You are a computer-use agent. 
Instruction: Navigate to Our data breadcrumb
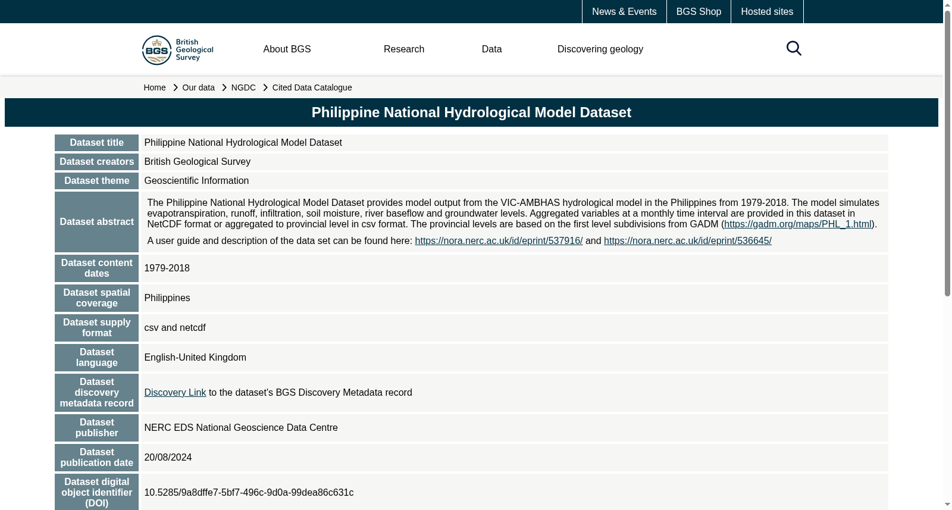click(198, 87)
